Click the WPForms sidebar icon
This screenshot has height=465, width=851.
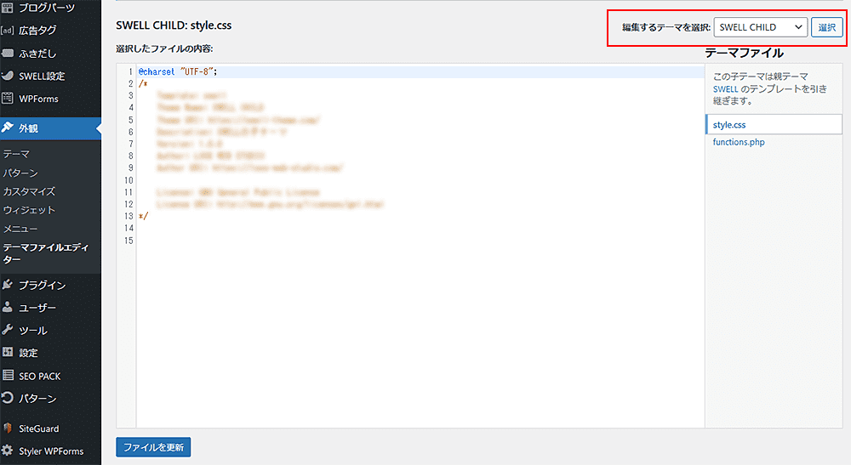pos(8,99)
